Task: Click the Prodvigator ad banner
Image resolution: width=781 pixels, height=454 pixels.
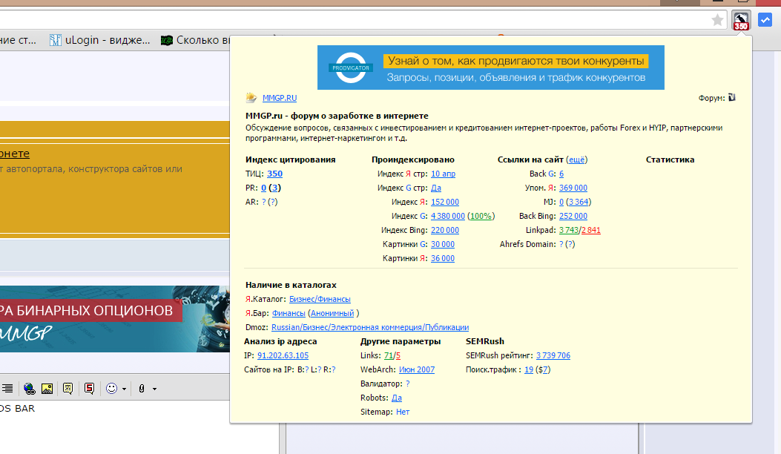Action: pyautogui.click(x=490, y=68)
